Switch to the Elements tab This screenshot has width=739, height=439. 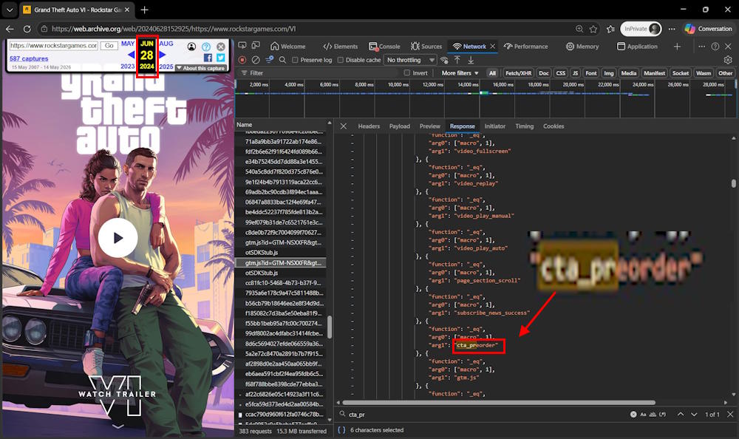click(x=340, y=47)
